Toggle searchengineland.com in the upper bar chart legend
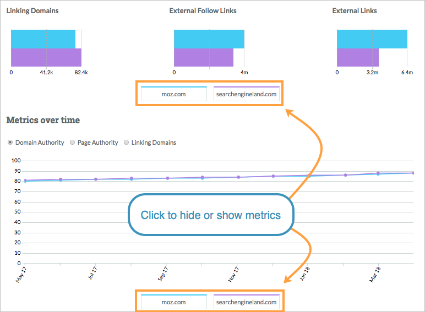 pos(247,94)
